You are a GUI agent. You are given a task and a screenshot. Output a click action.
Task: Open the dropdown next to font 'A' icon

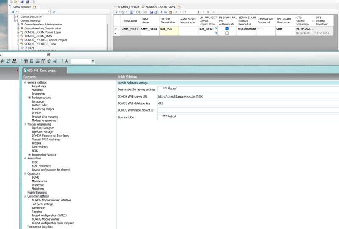click(x=93, y=61)
